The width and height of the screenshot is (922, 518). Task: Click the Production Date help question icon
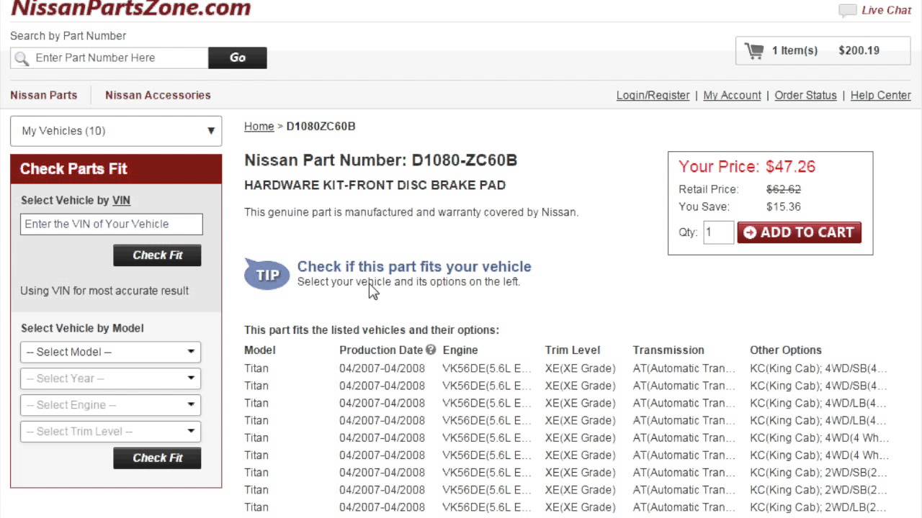[x=431, y=350]
